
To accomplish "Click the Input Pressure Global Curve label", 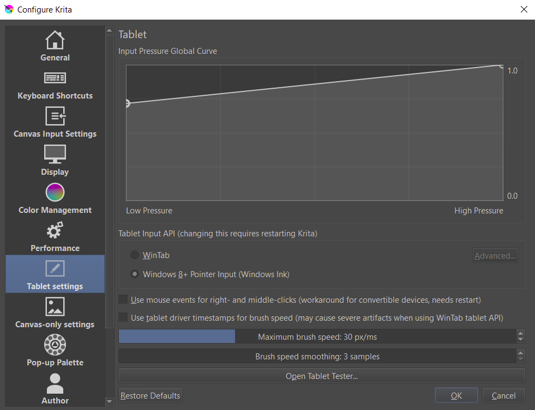I will tap(167, 51).
